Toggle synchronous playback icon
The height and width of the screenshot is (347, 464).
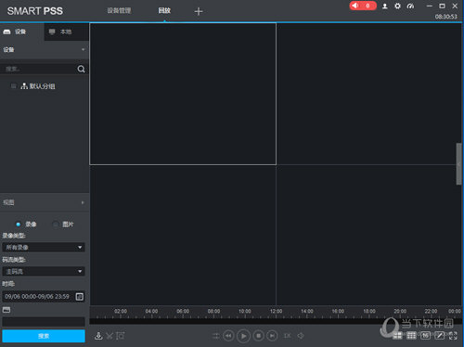coord(215,336)
